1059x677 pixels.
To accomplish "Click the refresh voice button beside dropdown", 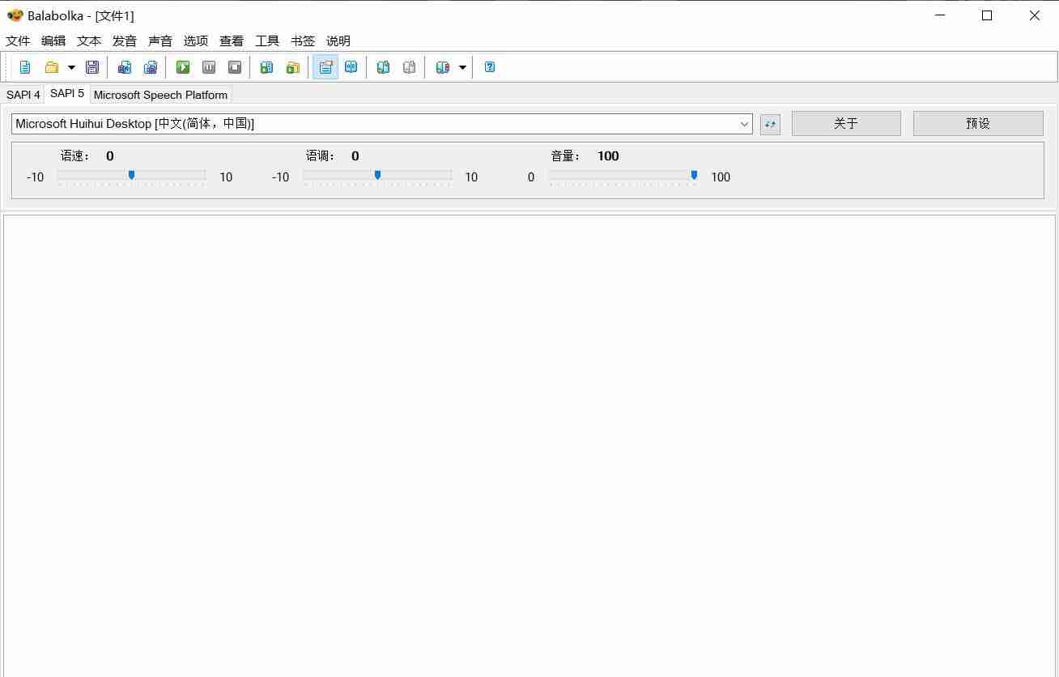I will click(x=770, y=124).
